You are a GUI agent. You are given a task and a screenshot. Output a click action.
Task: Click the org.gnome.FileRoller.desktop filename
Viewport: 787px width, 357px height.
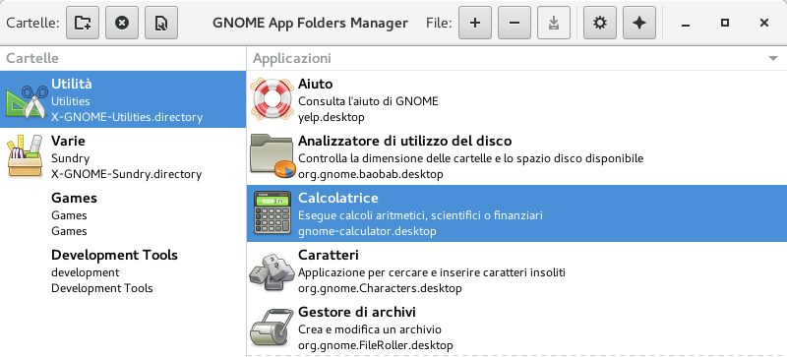click(x=376, y=345)
